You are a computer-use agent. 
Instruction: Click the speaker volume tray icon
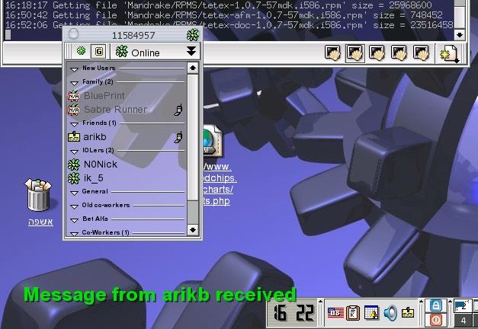pos(390,313)
